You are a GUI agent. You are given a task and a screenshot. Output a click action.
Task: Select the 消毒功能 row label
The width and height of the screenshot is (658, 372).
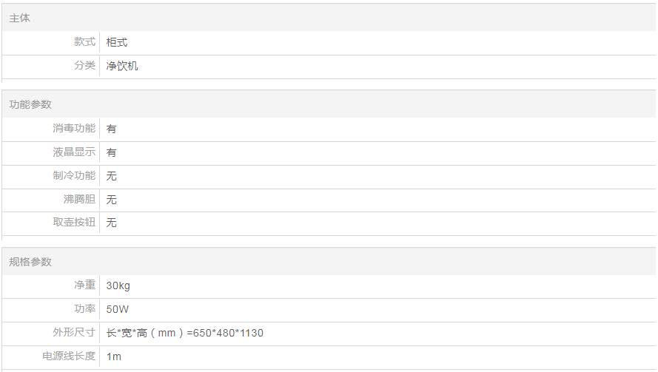pos(74,128)
